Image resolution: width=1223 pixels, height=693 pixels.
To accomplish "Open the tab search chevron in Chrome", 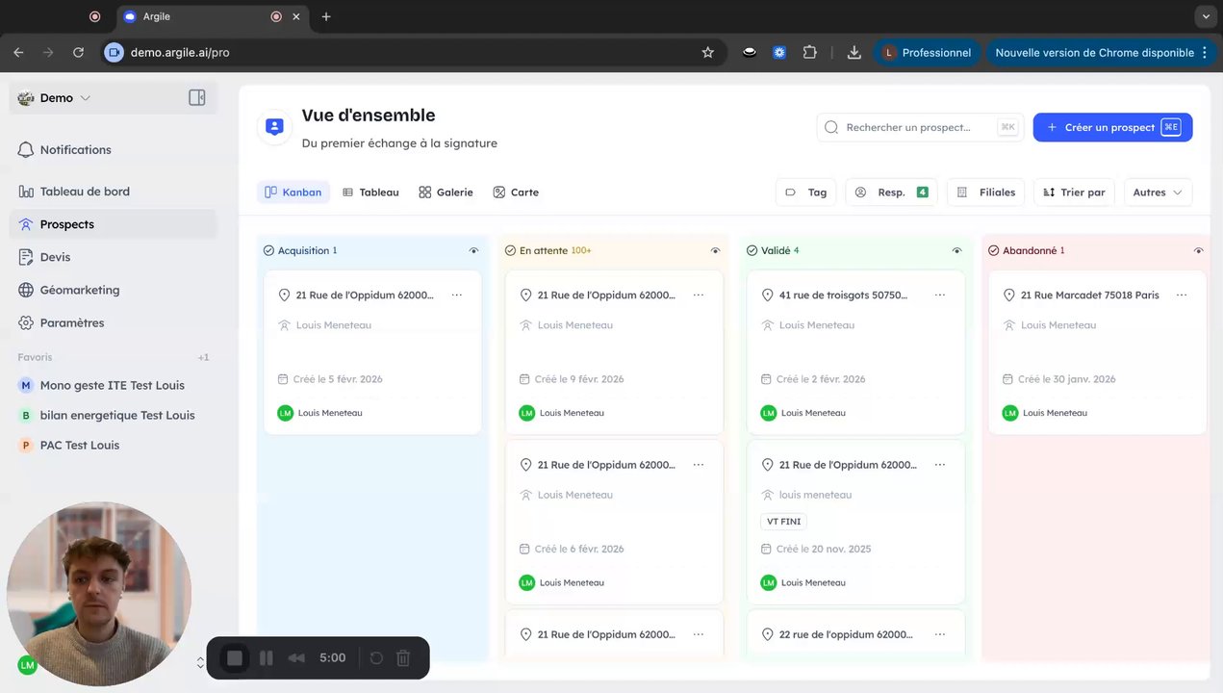I will [1205, 16].
